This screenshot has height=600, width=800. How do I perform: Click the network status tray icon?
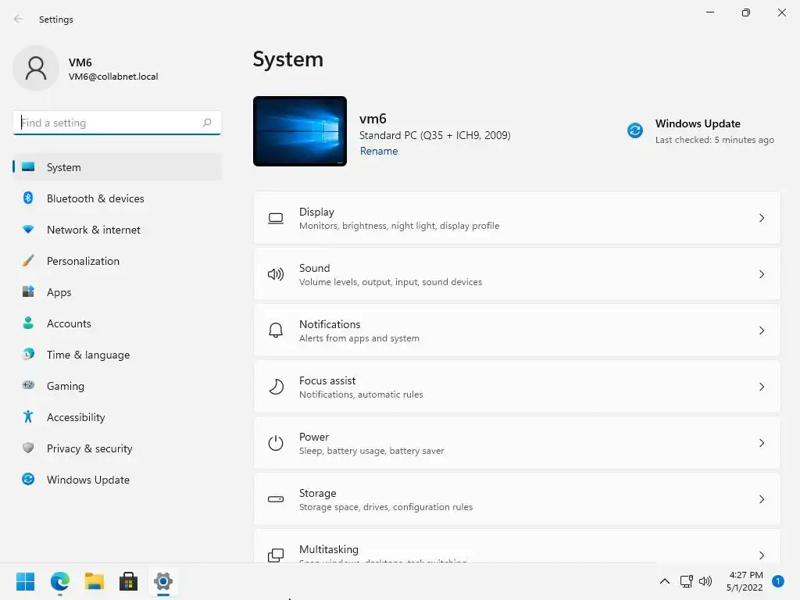[x=686, y=581]
